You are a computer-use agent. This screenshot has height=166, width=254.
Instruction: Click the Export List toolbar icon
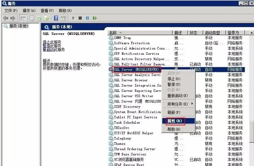coord(46,18)
